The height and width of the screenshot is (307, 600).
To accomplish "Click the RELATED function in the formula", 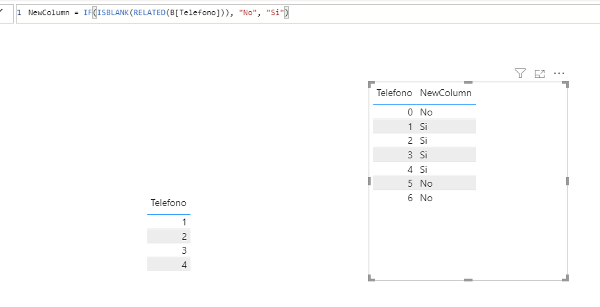I will [x=150, y=12].
